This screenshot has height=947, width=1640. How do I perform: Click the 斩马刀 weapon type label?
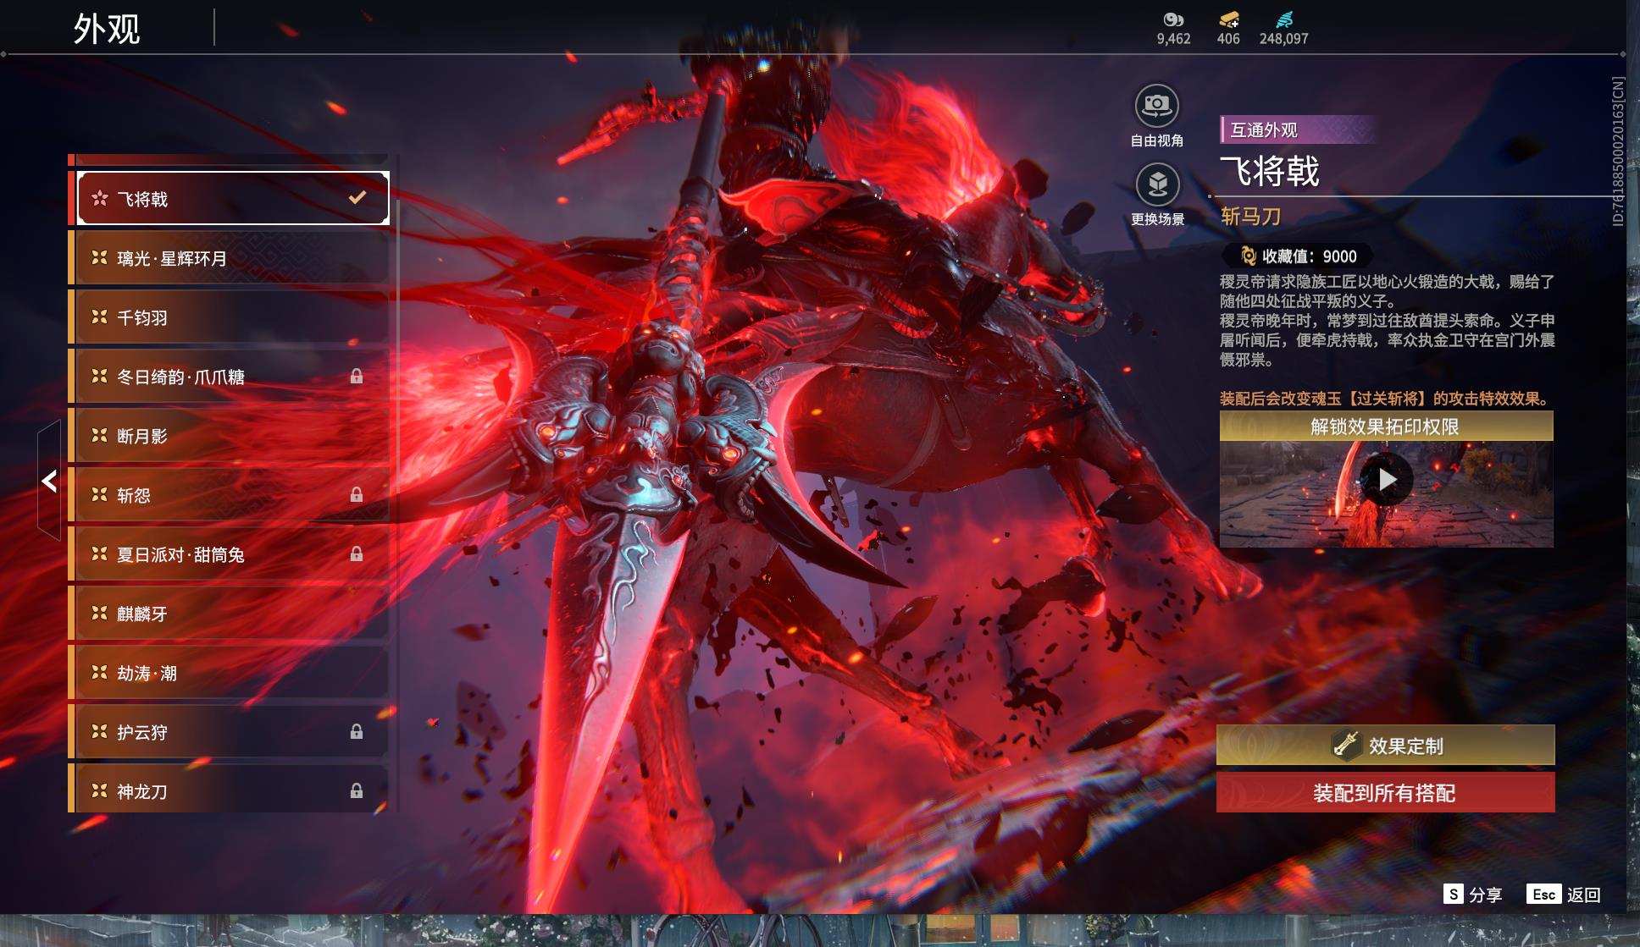pyautogui.click(x=1250, y=217)
